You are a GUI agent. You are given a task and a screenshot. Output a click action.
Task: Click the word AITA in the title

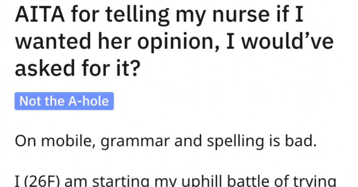pos(40,15)
